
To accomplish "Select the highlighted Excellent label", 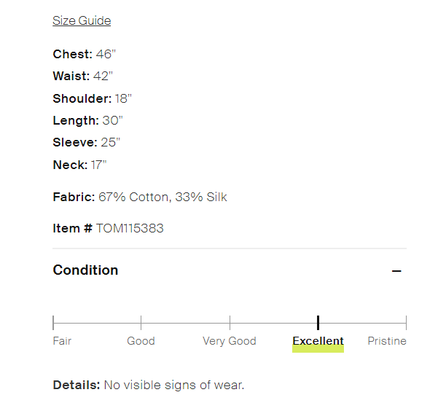I will [318, 341].
